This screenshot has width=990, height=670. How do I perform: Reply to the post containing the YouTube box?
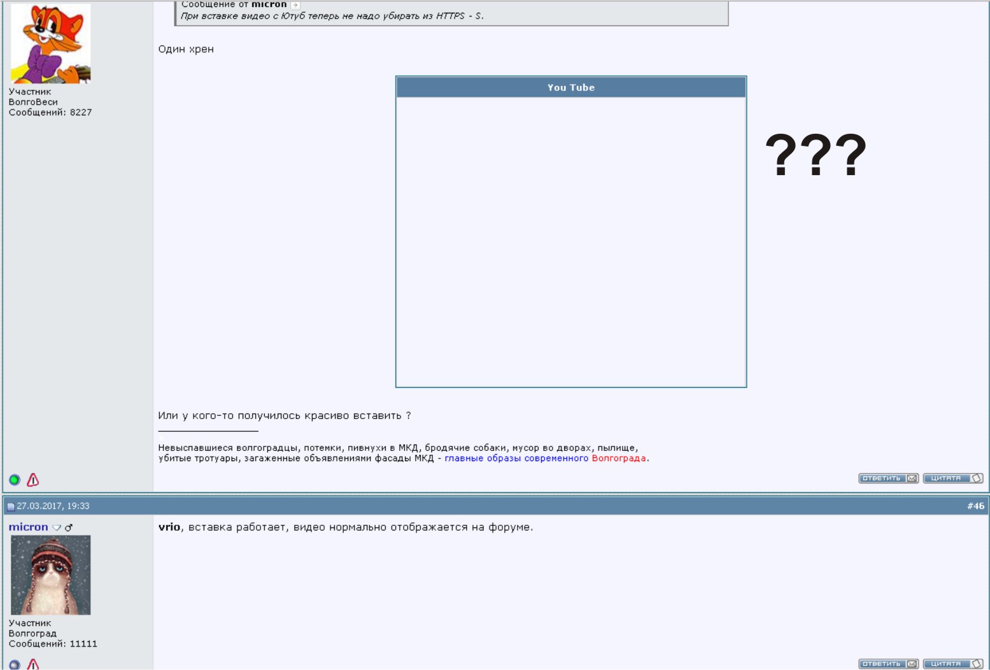click(x=888, y=478)
